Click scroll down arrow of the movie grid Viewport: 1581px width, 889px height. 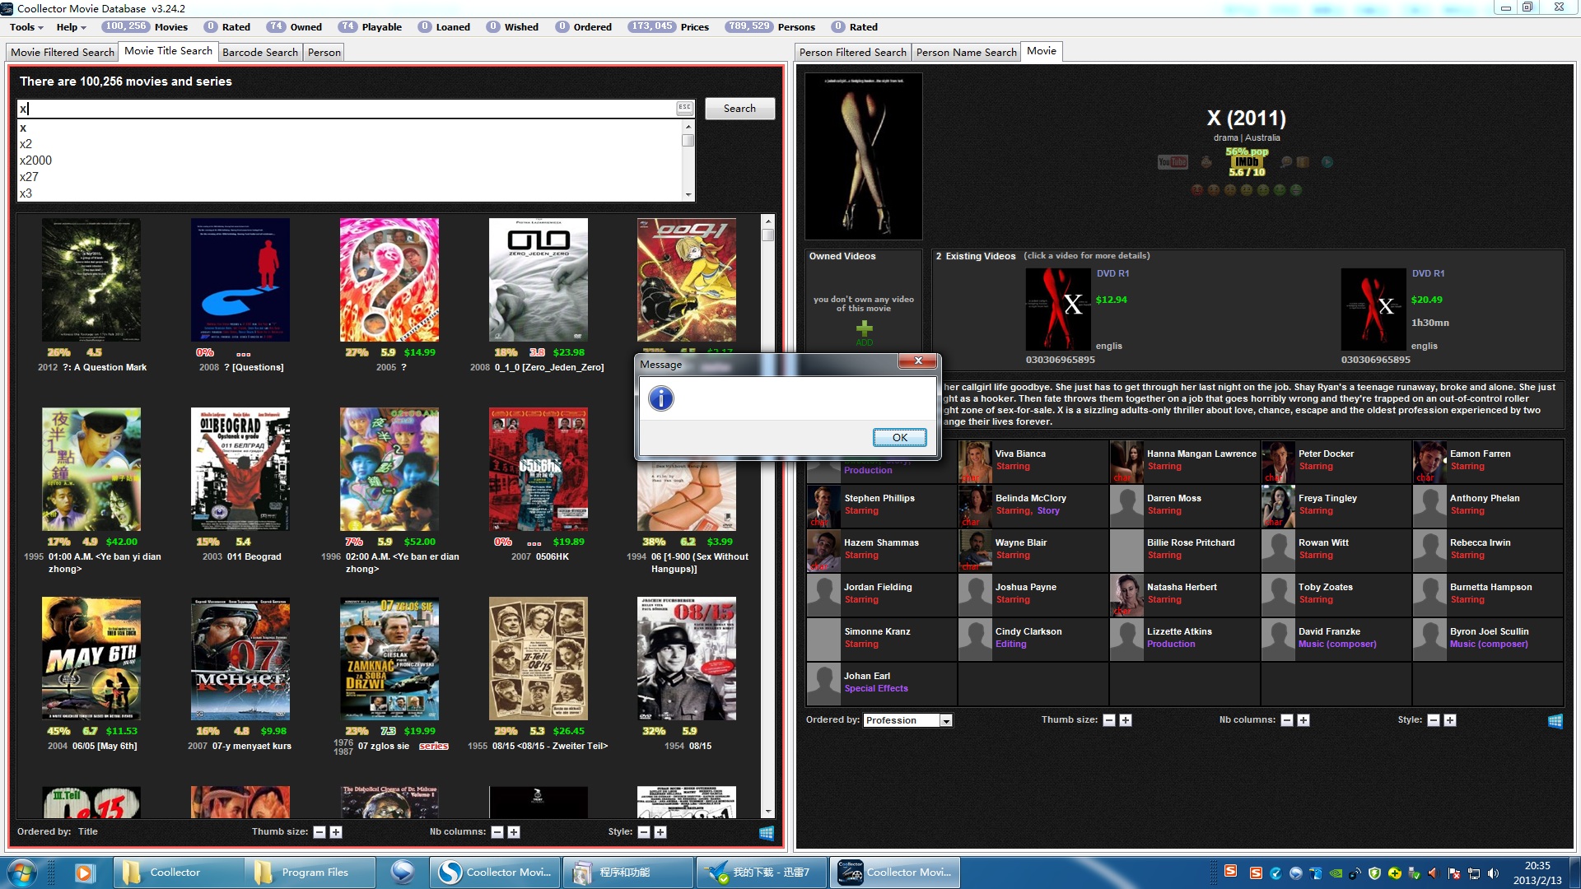(x=767, y=812)
